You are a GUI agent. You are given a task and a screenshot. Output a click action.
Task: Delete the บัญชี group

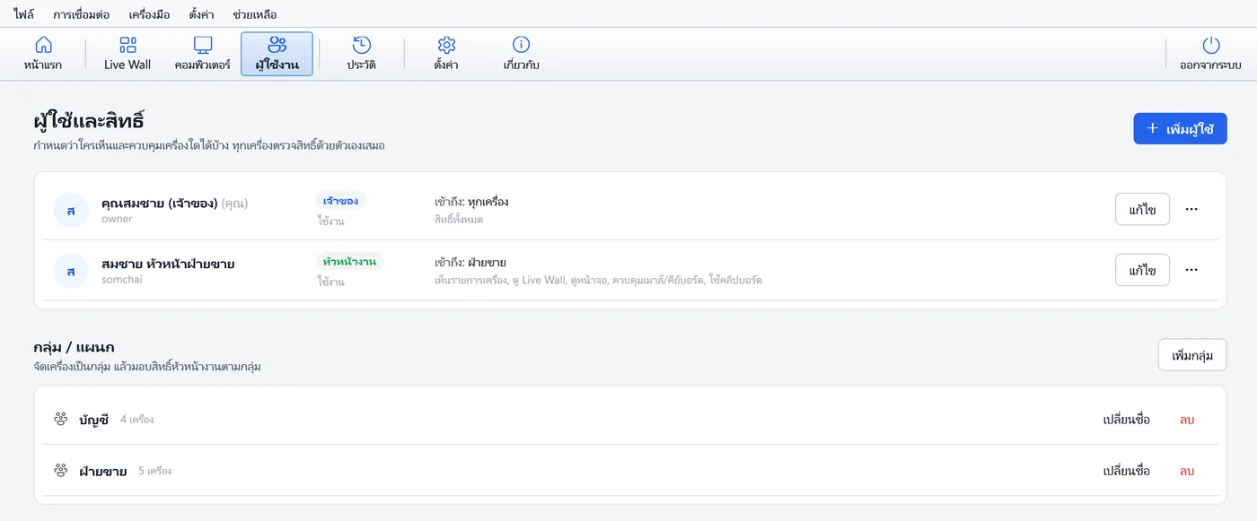coord(1187,419)
